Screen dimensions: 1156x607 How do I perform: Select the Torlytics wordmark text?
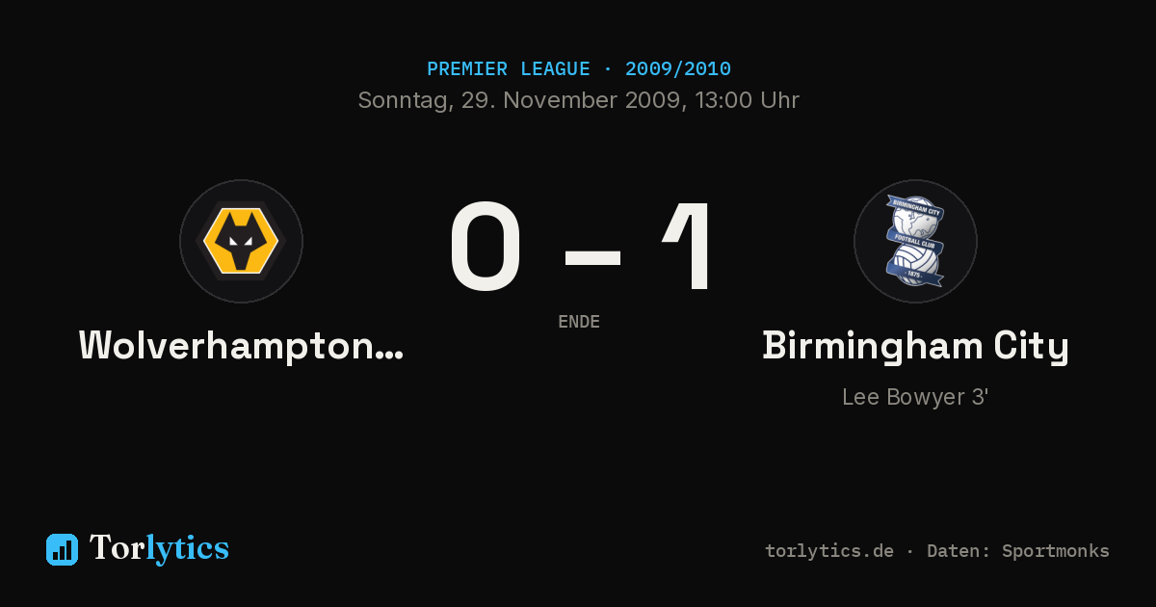[159, 548]
